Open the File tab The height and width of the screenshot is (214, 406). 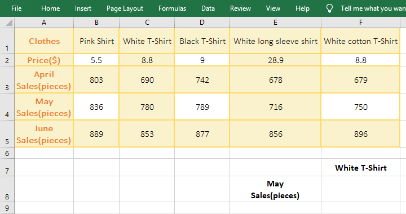(16, 8)
